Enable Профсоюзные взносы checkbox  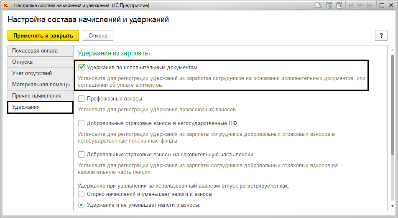point(82,99)
